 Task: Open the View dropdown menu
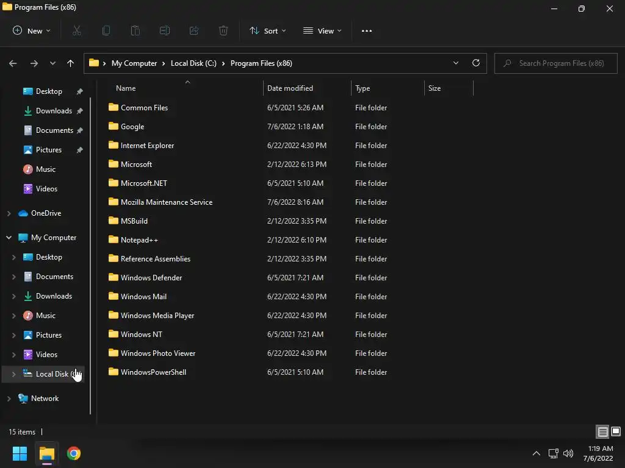click(322, 30)
